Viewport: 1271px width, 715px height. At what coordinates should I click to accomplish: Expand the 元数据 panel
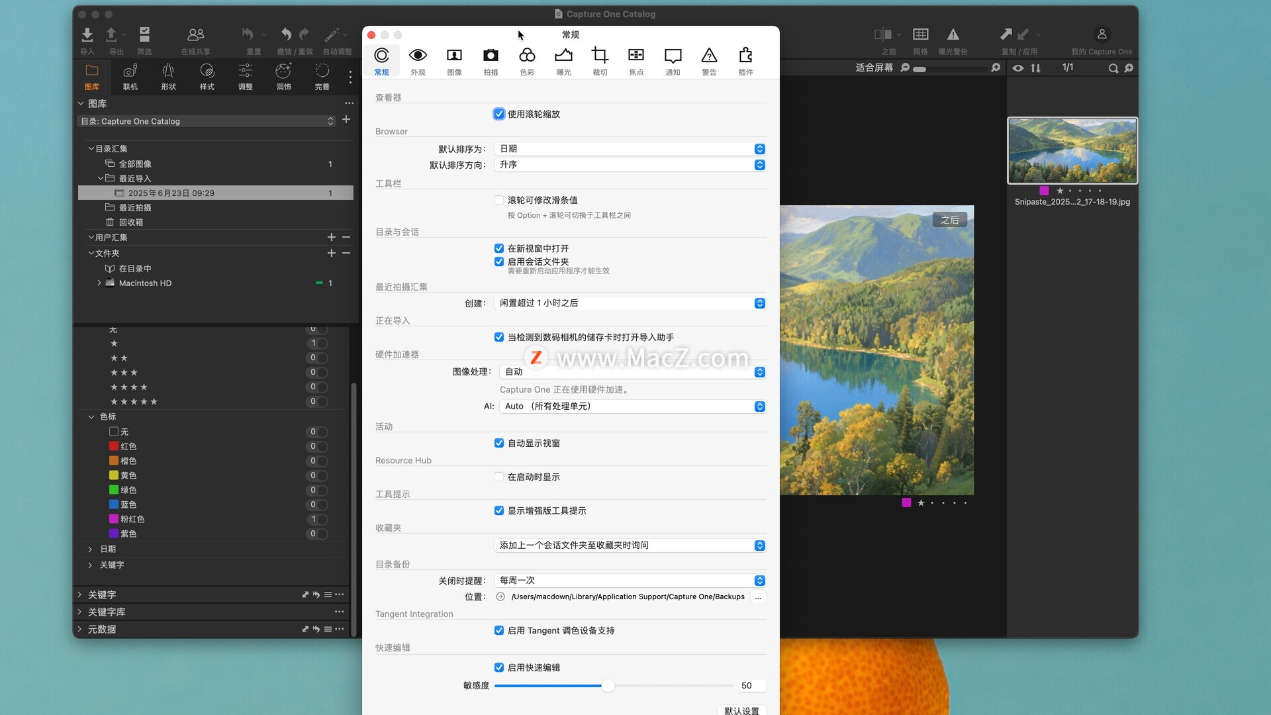[79, 629]
